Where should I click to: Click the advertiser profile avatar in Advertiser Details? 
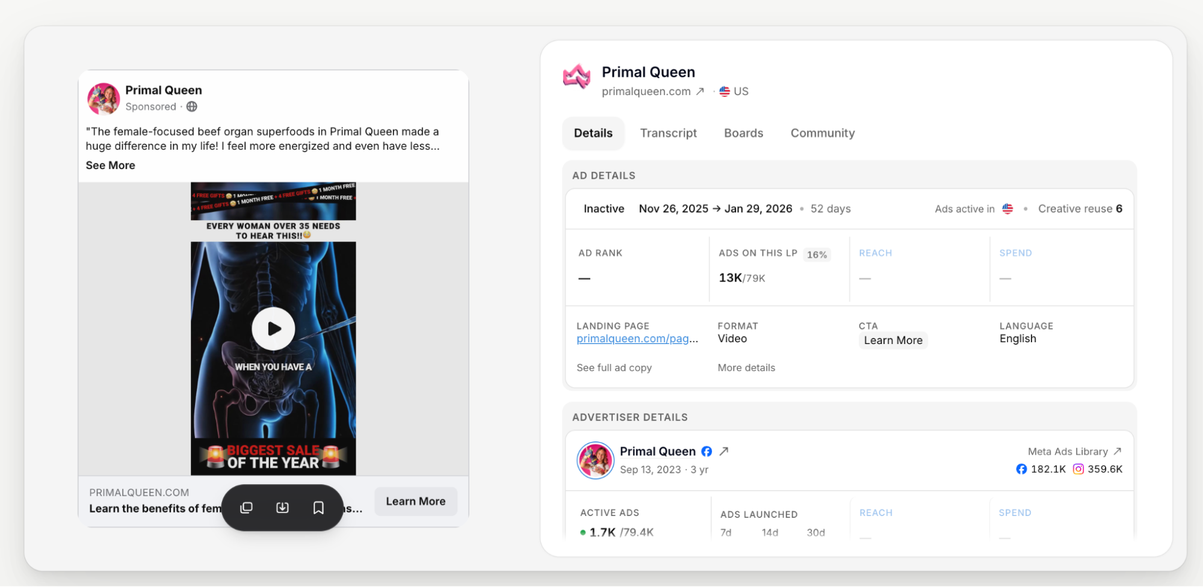[595, 460]
